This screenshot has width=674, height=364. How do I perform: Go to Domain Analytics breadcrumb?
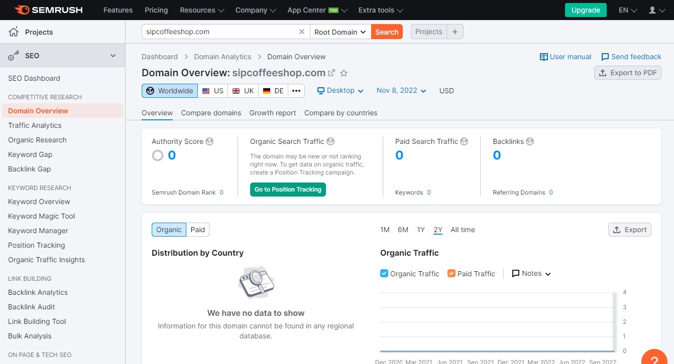coord(222,57)
